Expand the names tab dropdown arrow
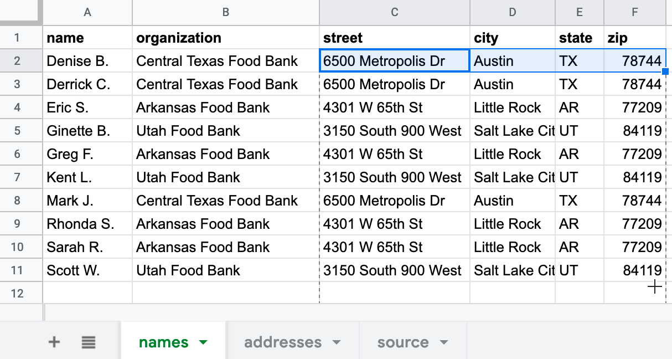 coord(203,342)
